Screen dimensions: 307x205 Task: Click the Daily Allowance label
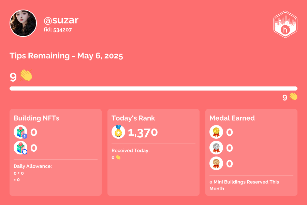[x=33, y=166]
